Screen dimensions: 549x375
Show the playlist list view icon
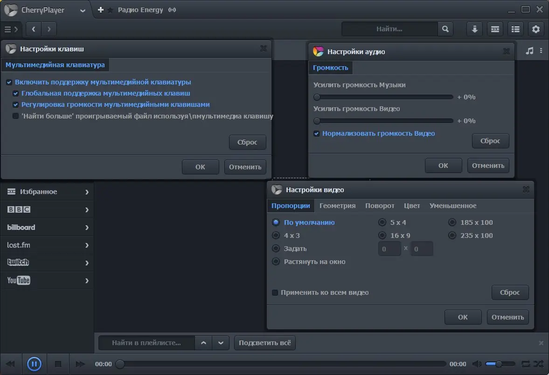pyautogui.click(x=515, y=29)
